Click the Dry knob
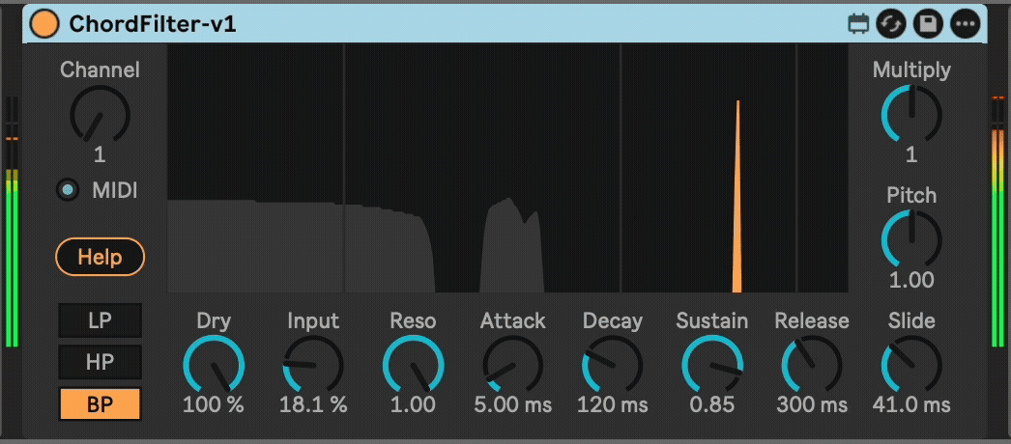 tap(214, 366)
